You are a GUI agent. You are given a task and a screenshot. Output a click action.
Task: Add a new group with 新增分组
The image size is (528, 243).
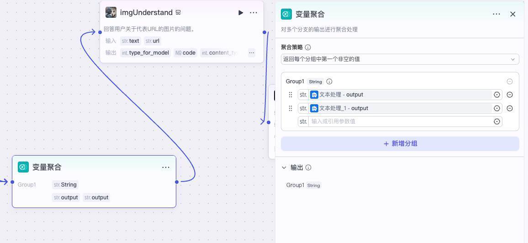400,144
